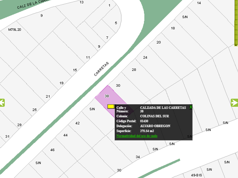The width and height of the screenshot is (238, 178).
Task: Select parcel number 34 on the map
Action: pyautogui.click(x=138, y=157)
